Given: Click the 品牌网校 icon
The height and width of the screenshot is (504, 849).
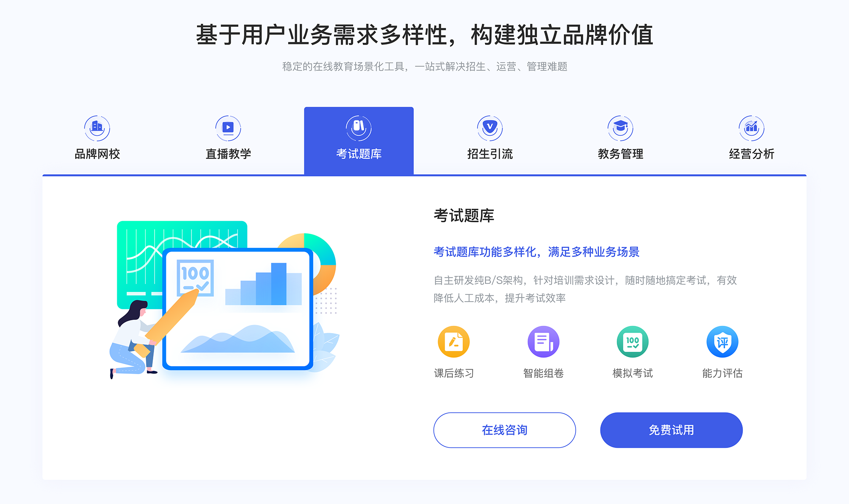Looking at the screenshot, I should point(96,126).
